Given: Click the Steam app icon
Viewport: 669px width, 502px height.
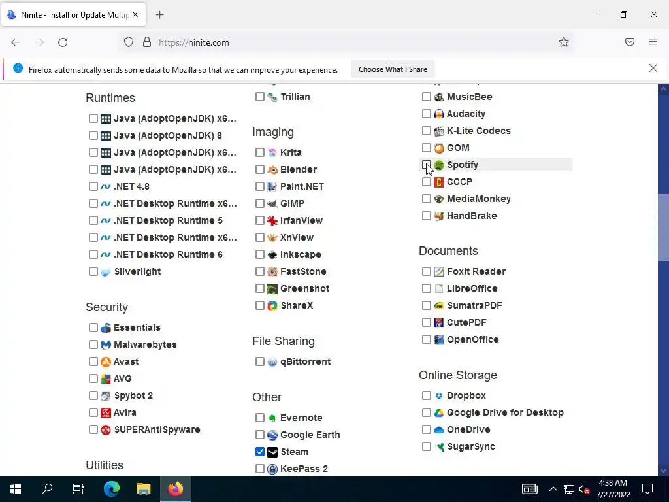Looking at the screenshot, I should (272, 452).
